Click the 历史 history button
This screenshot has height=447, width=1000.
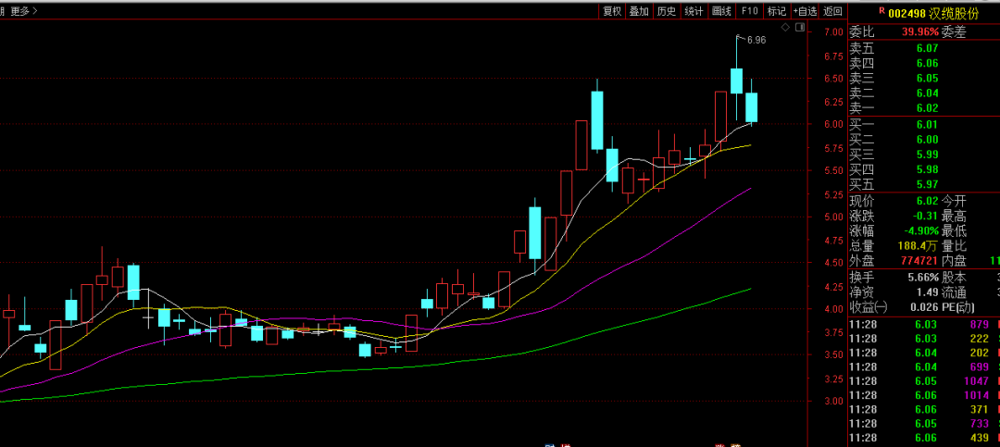pyautogui.click(x=666, y=11)
